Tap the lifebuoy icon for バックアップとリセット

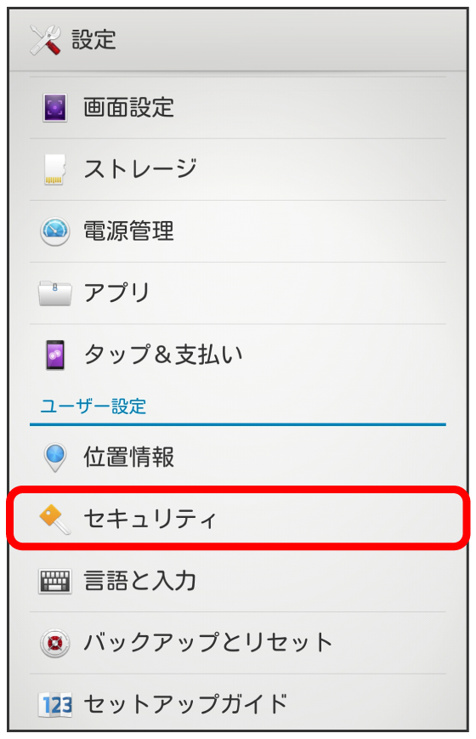coord(55,643)
